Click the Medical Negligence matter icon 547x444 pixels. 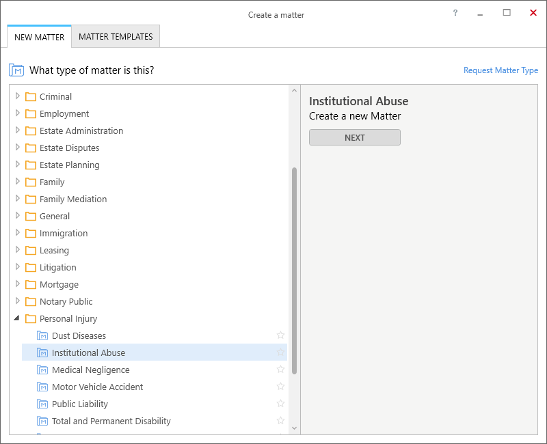[x=42, y=370]
